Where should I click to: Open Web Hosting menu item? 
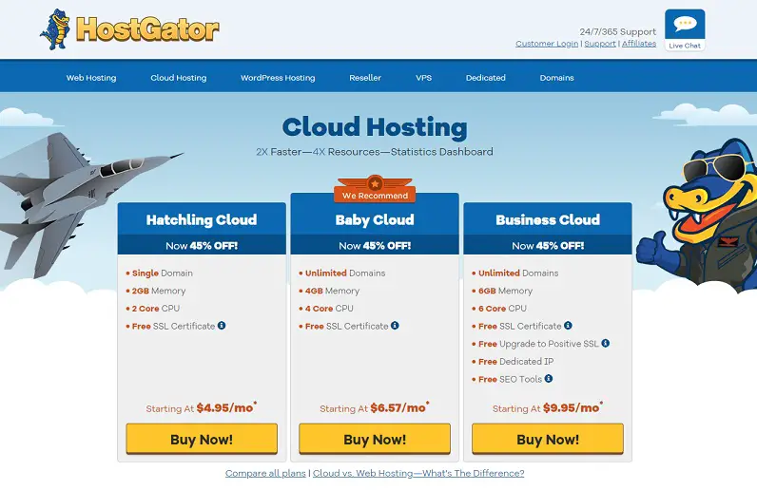[91, 78]
